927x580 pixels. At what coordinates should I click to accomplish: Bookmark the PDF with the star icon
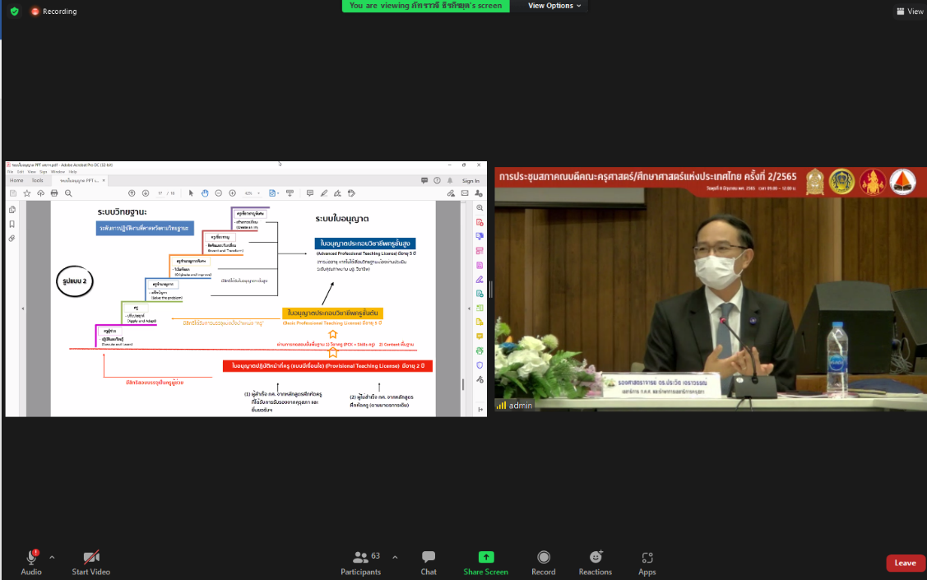26,193
